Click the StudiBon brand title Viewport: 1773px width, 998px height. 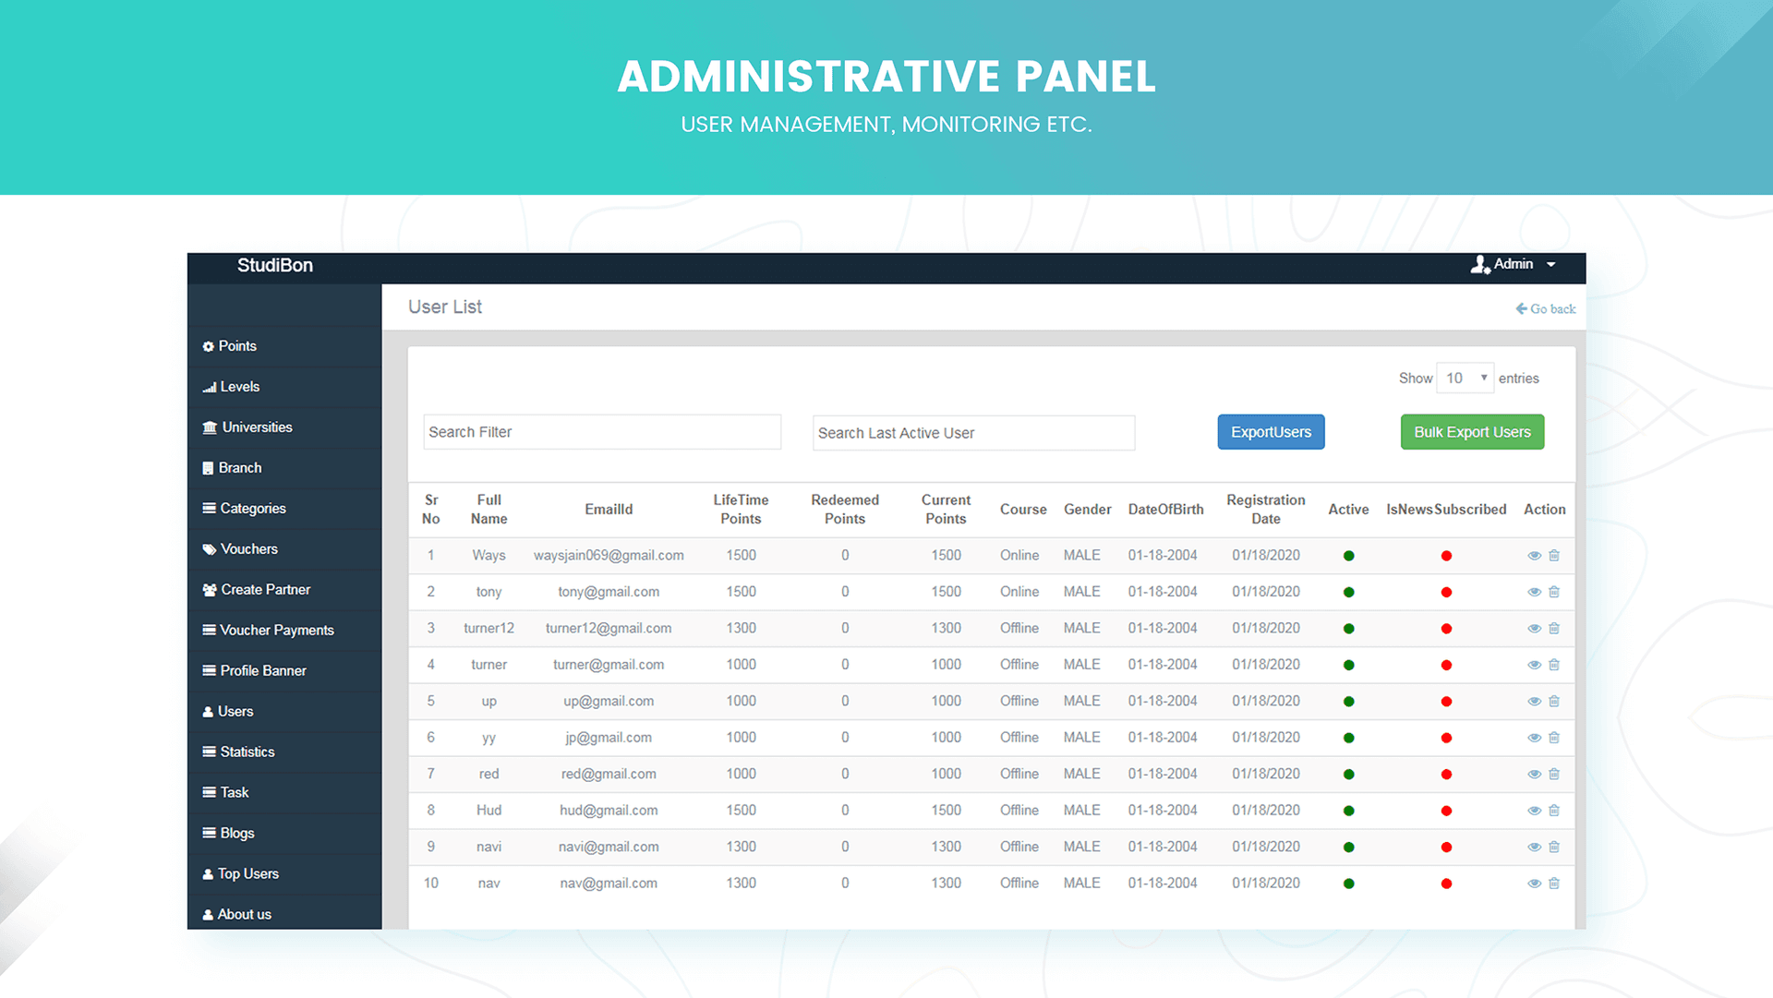click(275, 266)
